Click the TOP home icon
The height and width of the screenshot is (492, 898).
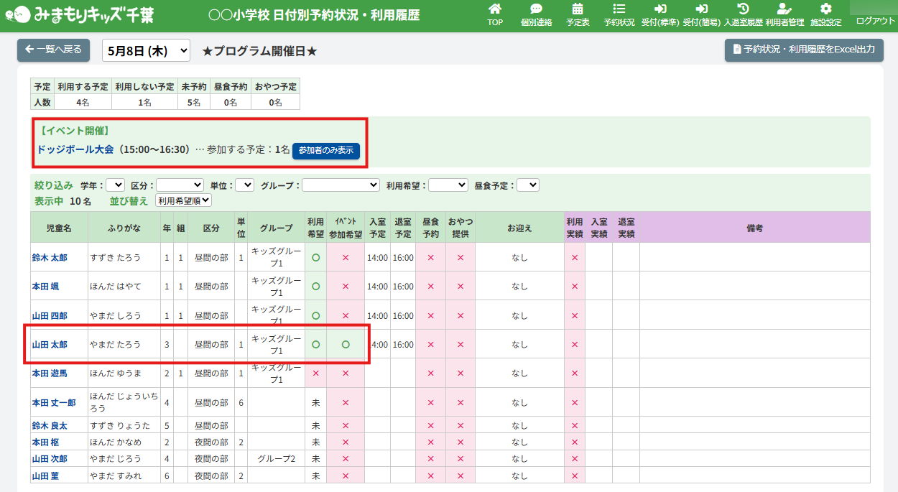click(495, 10)
